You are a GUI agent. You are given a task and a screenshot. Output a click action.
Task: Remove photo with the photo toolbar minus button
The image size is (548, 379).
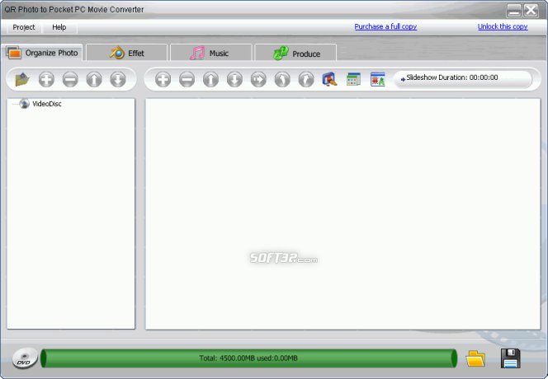pos(187,79)
